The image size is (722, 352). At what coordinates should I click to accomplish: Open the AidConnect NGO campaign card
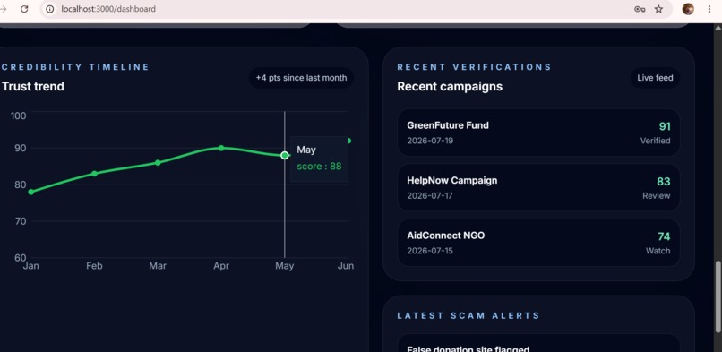(x=538, y=243)
